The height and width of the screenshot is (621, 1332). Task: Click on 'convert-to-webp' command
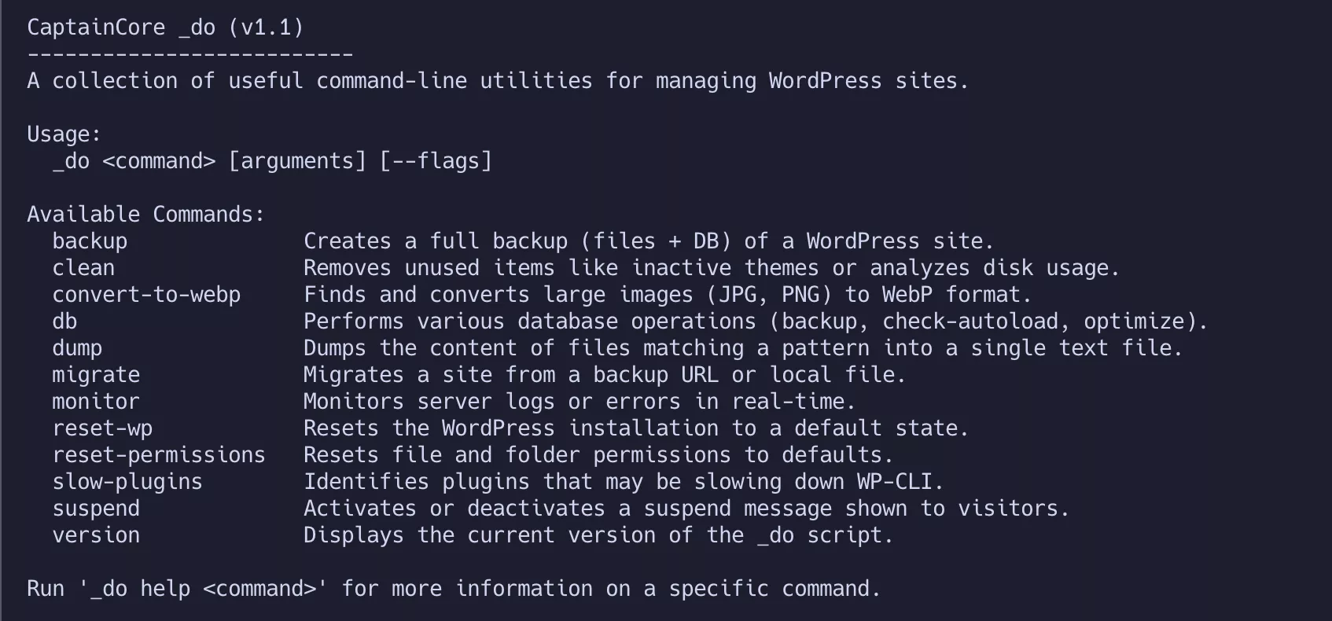tap(146, 295)
